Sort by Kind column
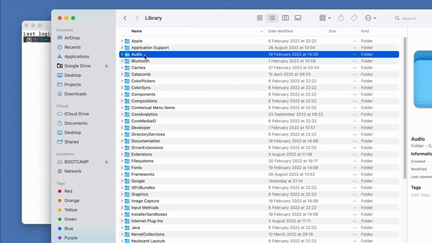432x243 pixels. point(365,31)
